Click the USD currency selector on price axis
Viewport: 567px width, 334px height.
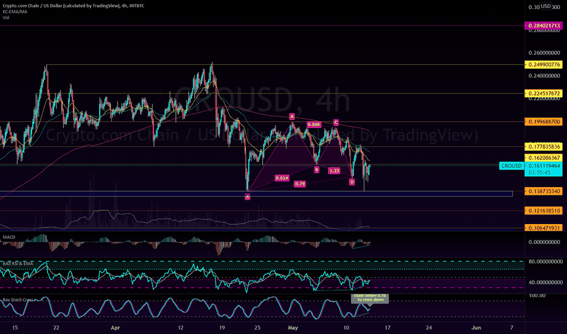545,6
